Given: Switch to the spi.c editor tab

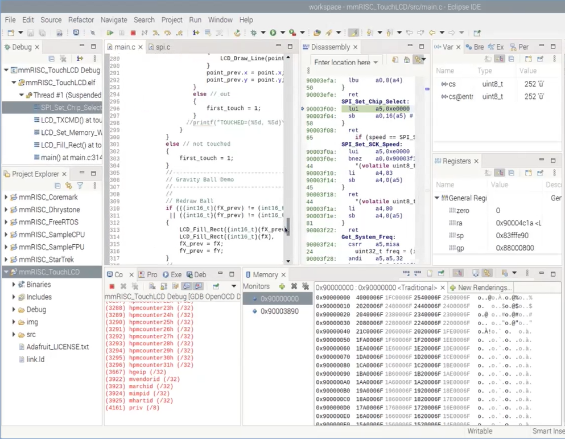Looking at the screenshot, I should (x=163, y=47).
